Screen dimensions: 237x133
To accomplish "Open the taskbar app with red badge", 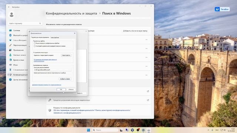I will click(x=138, y=130).
